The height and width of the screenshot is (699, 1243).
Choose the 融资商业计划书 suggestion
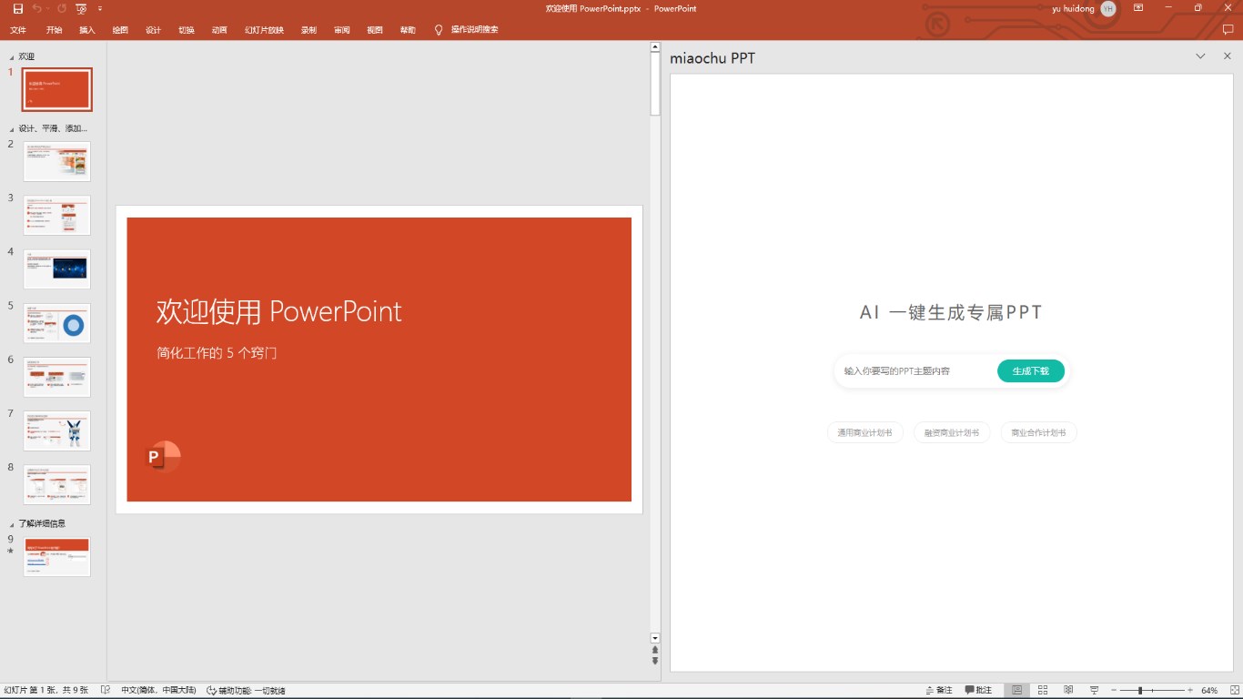point(952,433)
